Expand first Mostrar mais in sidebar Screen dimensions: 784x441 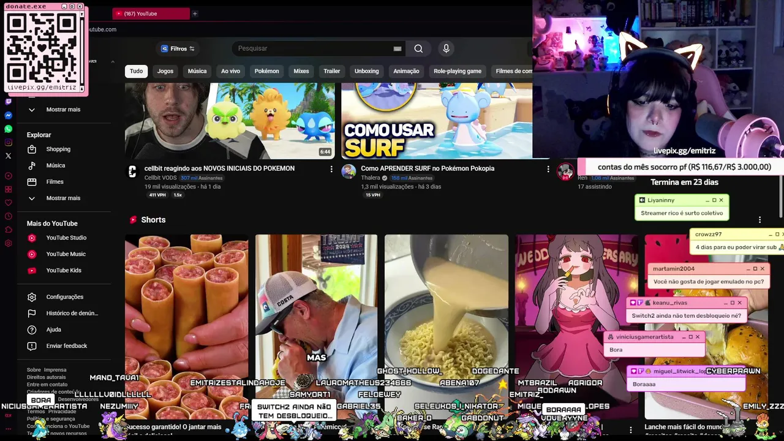click(63, 110)
